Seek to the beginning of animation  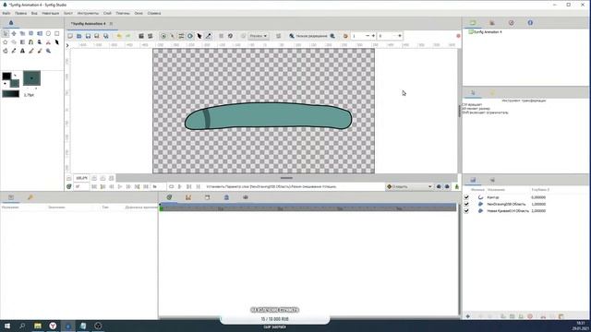94,186
